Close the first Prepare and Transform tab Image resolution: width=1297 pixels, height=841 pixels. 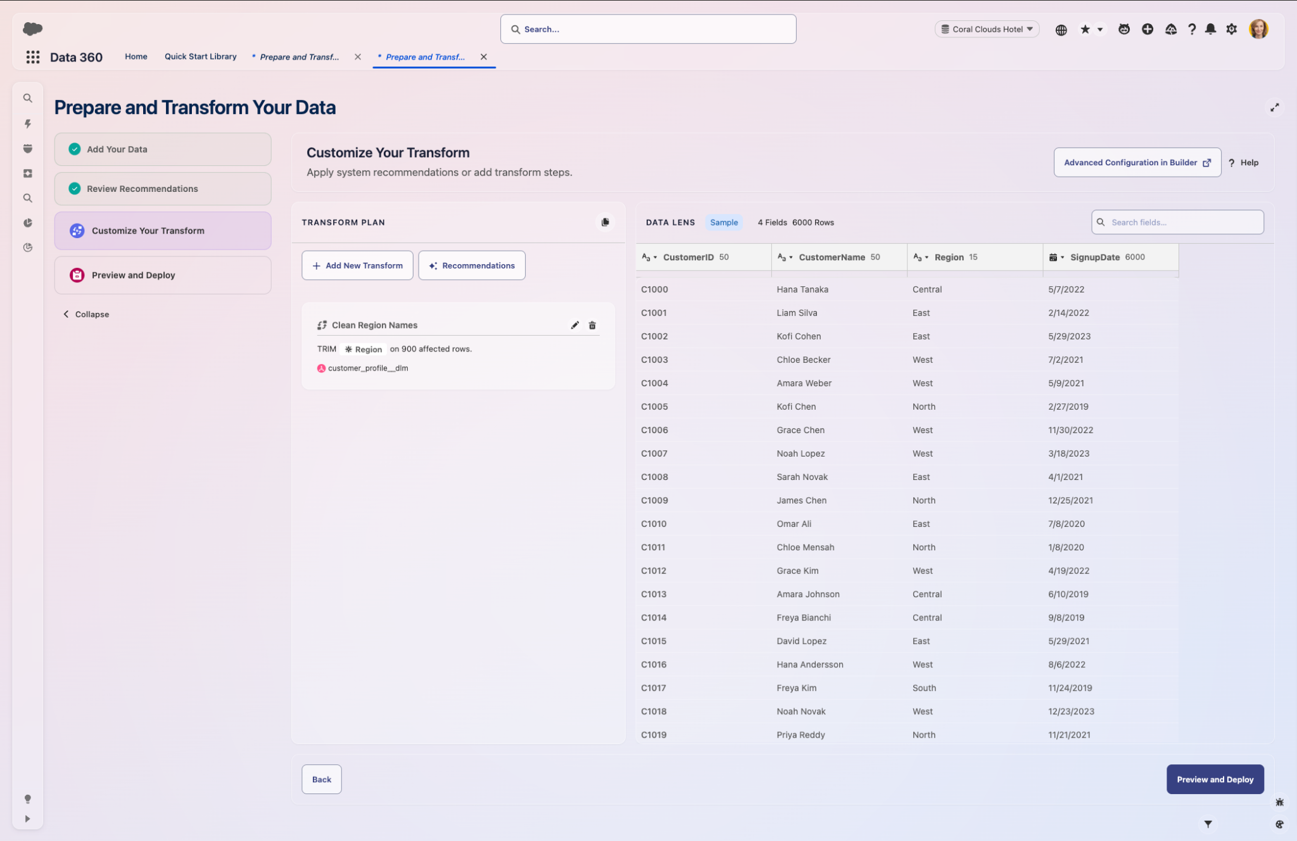[358, 57]
